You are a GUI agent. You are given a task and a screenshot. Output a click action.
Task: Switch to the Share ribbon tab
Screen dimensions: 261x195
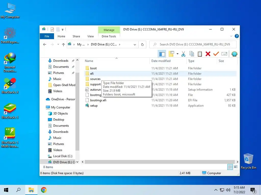coord(76,36)
